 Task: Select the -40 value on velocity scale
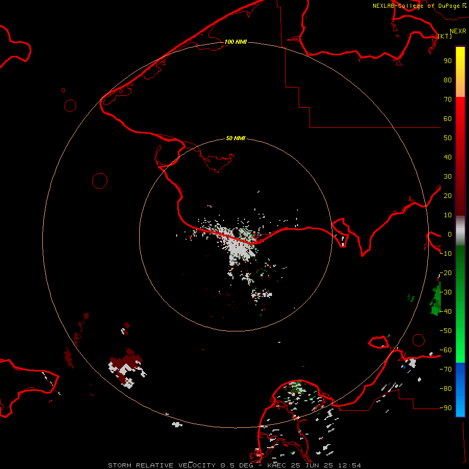[x=446, y=312]
